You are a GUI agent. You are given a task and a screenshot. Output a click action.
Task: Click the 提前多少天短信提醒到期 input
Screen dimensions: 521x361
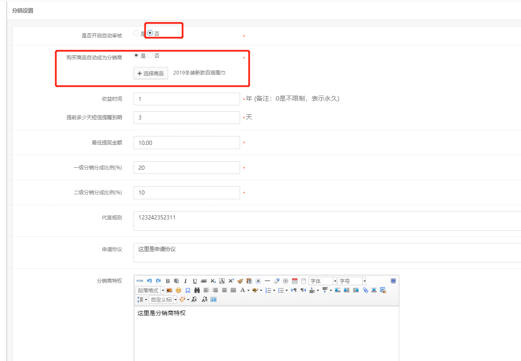pyautogui.click(x=187, y=118)
